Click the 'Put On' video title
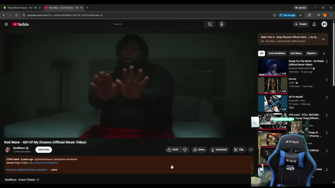This screenshot has height=188, width=335. pyautogui.click(x=292, y=79)
